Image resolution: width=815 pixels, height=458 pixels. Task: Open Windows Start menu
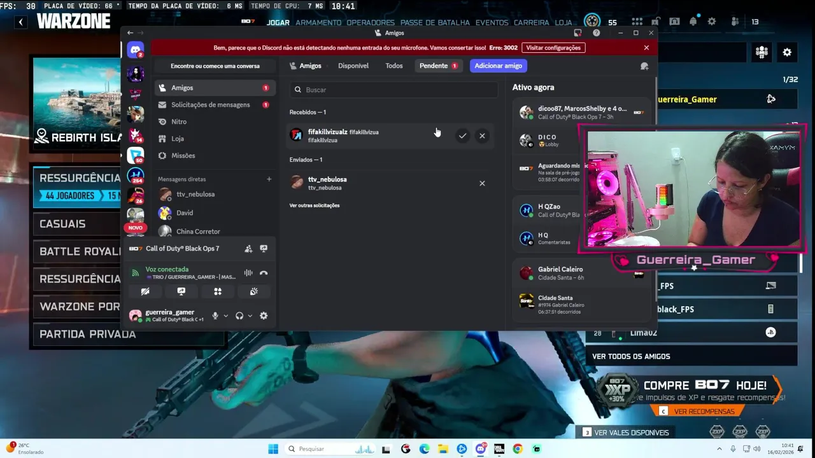point(273,449)
